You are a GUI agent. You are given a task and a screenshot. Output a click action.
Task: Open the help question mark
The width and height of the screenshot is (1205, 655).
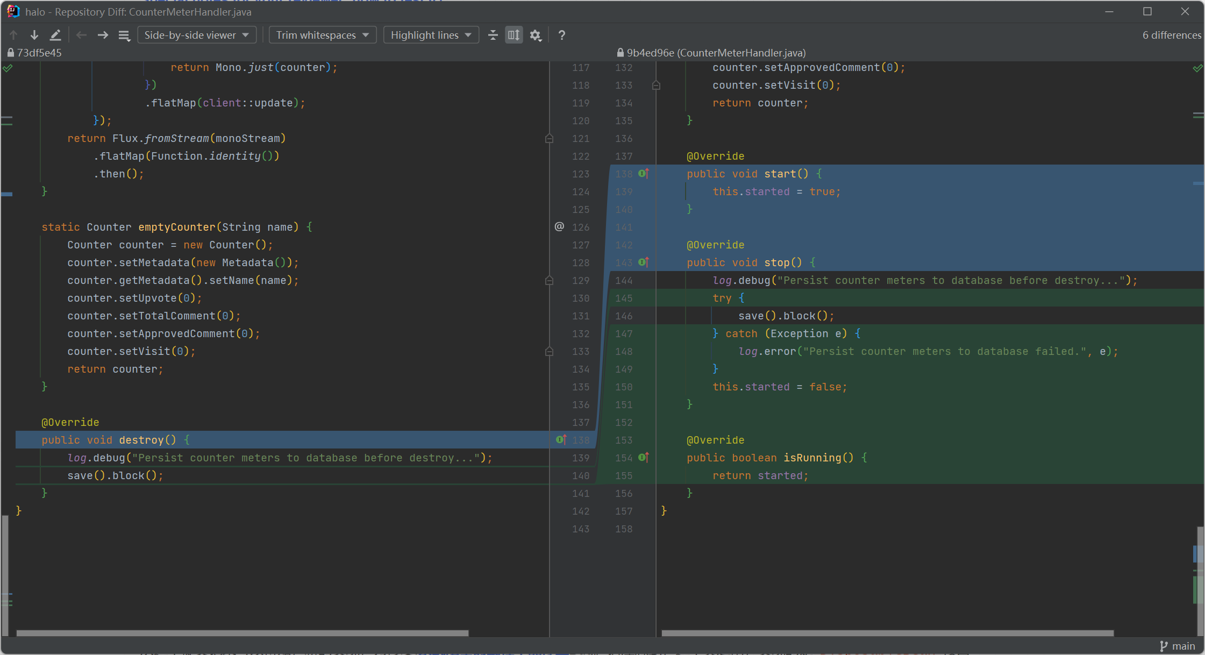(562, 35)
